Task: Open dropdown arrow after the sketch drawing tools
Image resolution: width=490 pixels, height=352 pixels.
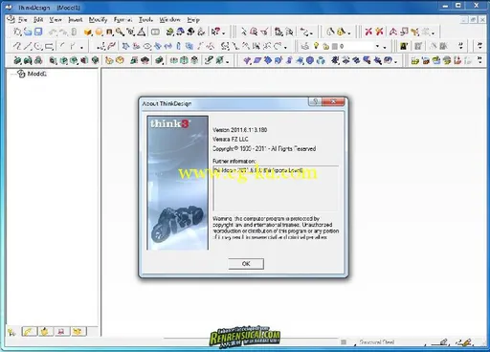Action: click(x=81, y=48)
